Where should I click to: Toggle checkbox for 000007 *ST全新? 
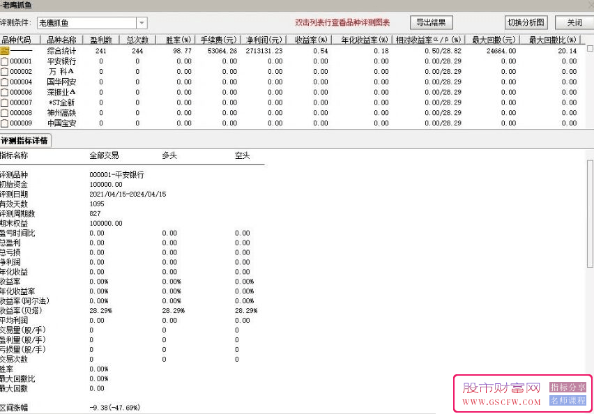(4, 102)
